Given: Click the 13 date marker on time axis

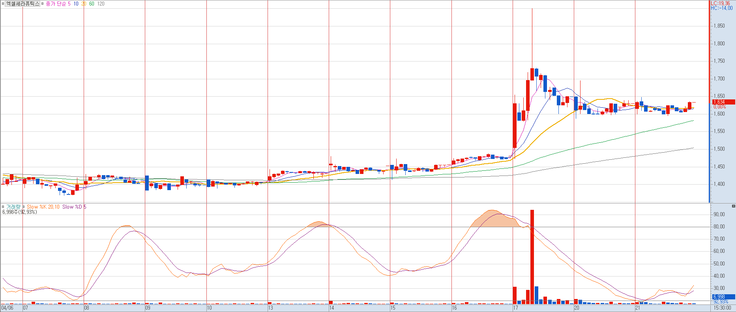Looking at the screenshot, I should click(x=270, y=308).
